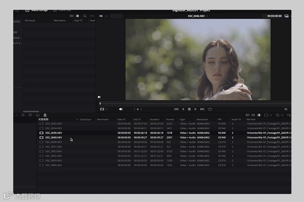Image resolution: width=304 pixels, height=202 pixels.
Task: Sort by Resolution column header
Action: [x=202, y=120]
